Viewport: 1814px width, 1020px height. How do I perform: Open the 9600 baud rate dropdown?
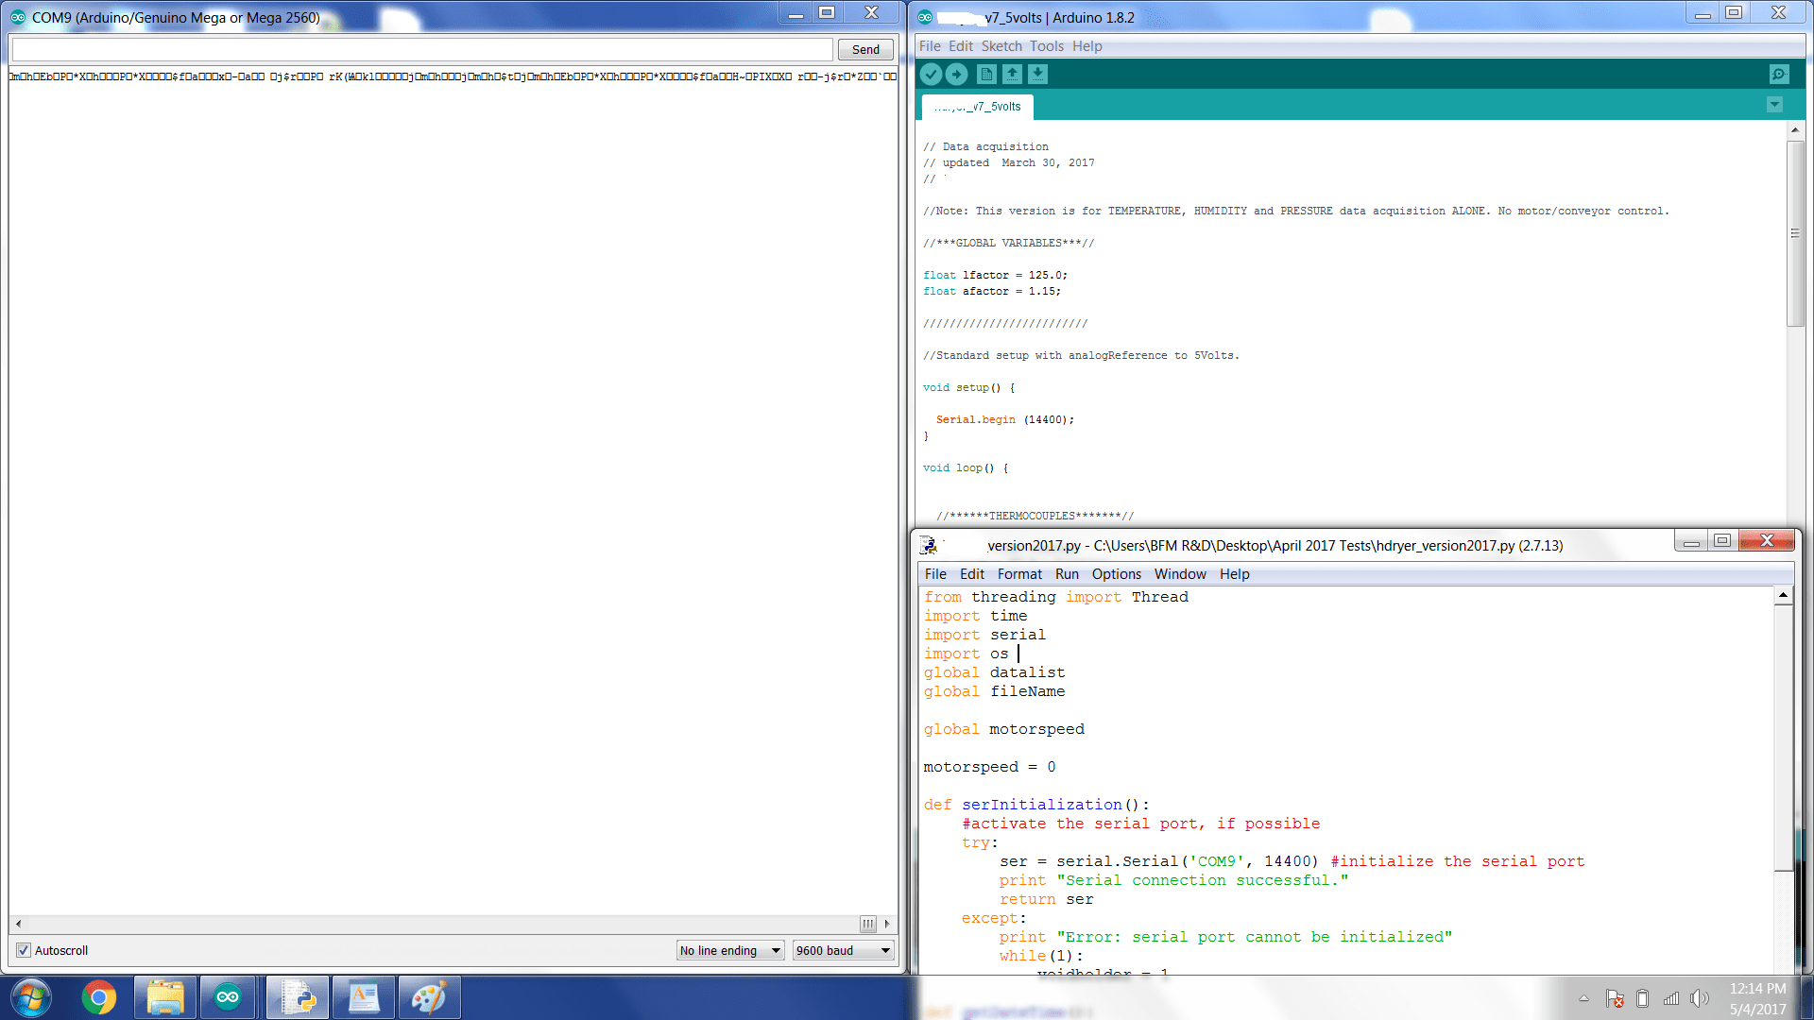click(x=843, y=950)
